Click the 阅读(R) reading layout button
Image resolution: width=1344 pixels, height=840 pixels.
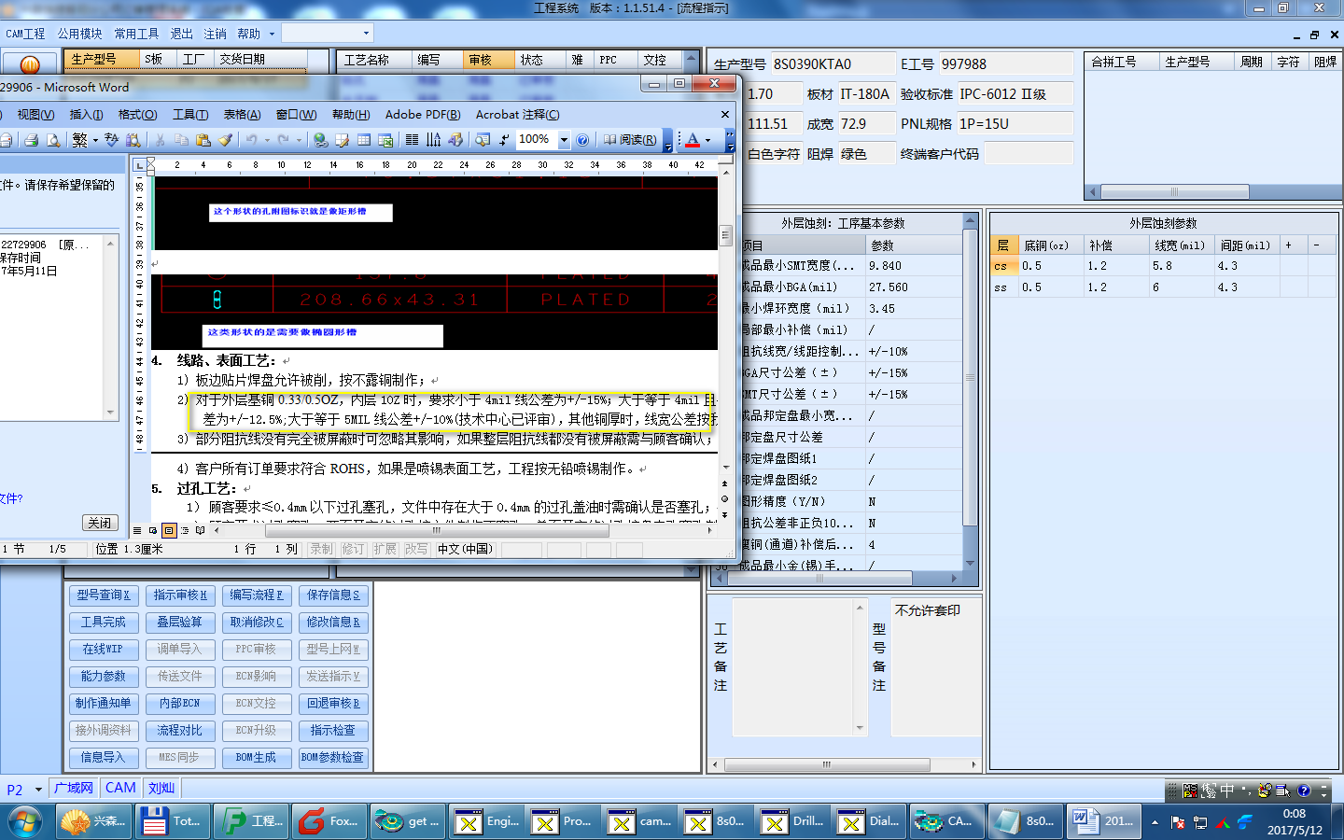(x=629, y=140)
